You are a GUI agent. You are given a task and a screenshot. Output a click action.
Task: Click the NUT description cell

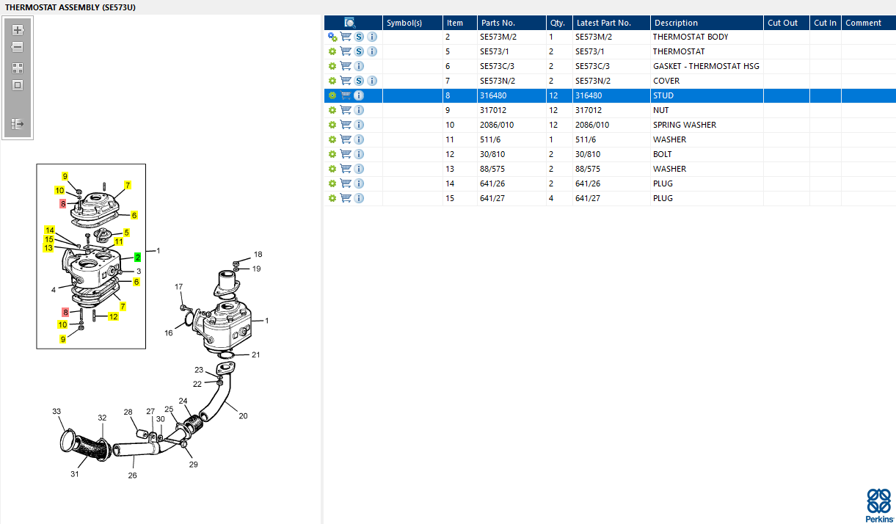click(x=707, y=110)
